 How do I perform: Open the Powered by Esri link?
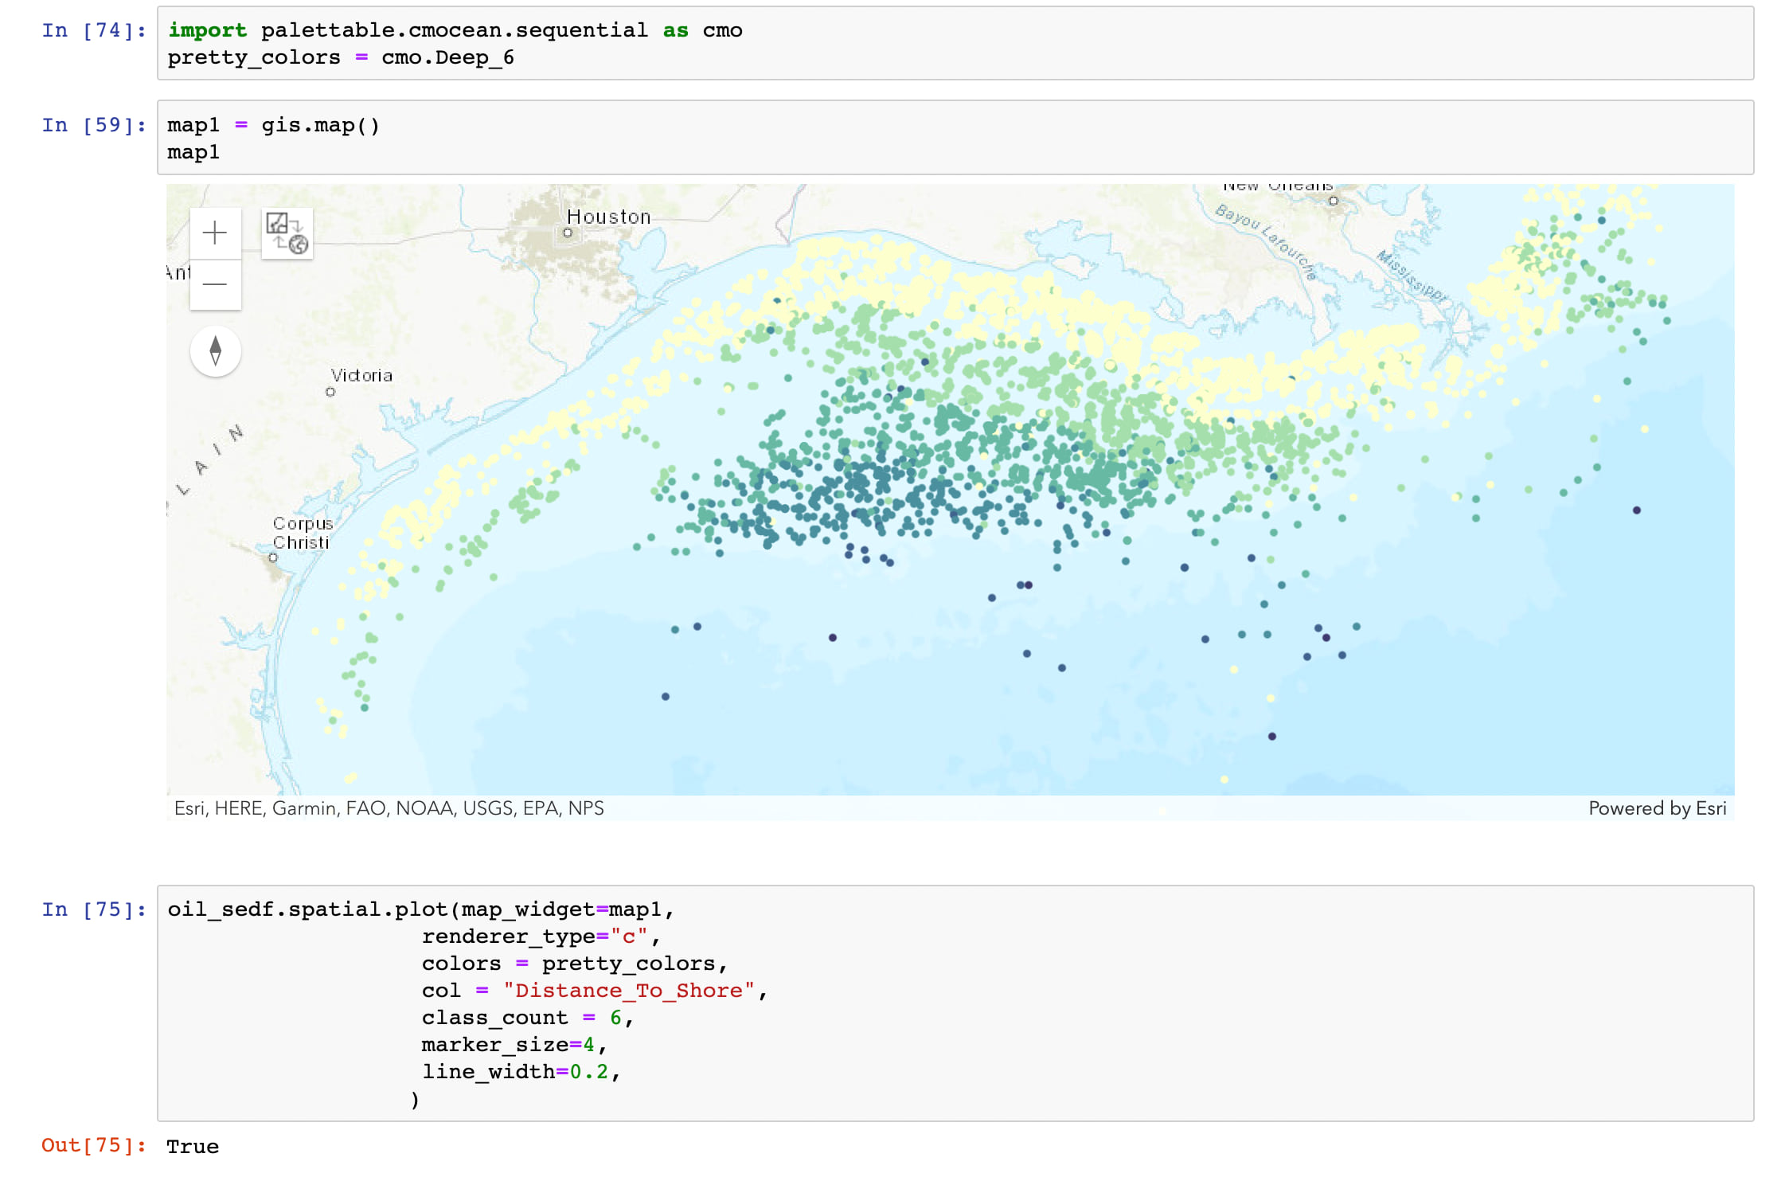click(x=1657, y=808)
